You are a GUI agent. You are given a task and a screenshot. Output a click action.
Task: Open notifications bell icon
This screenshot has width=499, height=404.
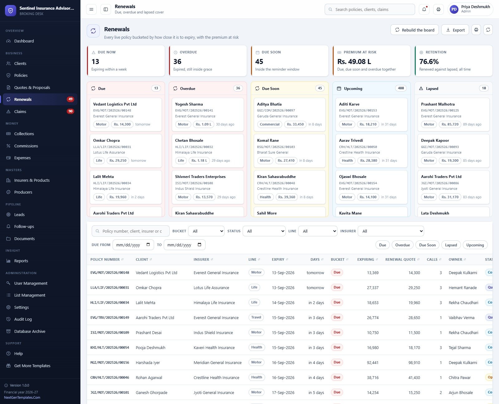click(x=424, y=9)
